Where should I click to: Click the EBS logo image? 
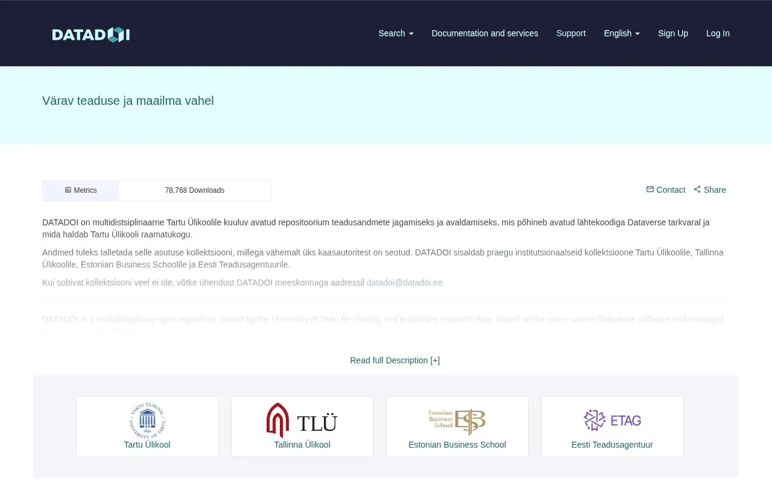click(457, 422)
